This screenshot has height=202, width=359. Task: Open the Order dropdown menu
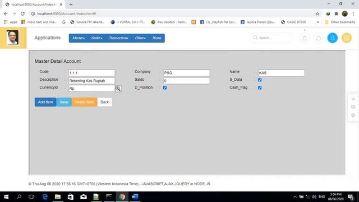pos(96,38)
